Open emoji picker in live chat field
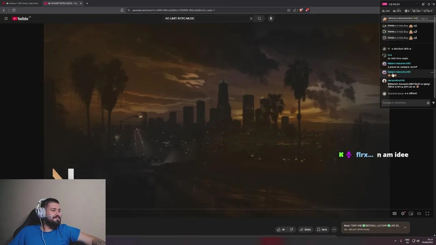The image size is (436, 245). (x=428, y=103)
